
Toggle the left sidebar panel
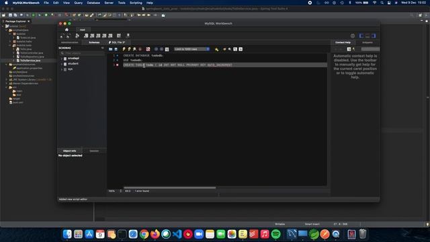[x=361, y=36]
